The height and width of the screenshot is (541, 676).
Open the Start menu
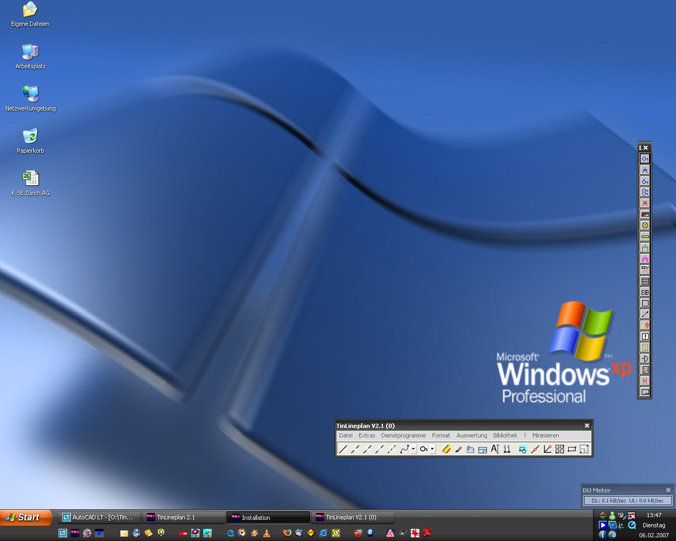(26, 517)
